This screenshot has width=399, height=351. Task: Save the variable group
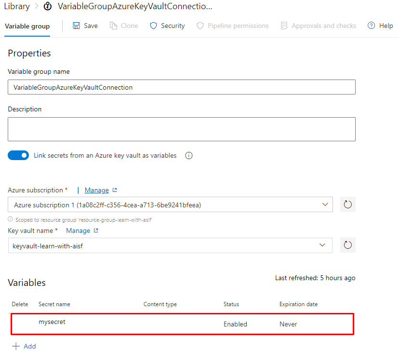(85, 26)
